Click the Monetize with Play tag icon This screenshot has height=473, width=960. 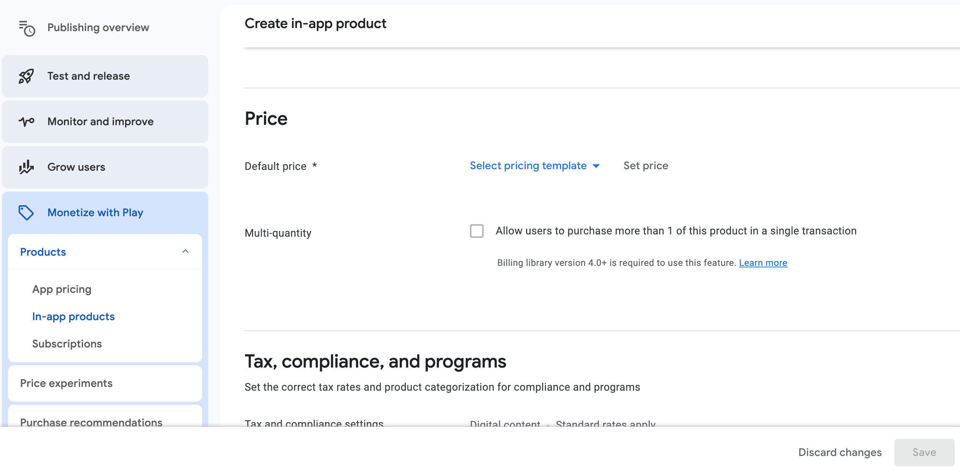tap(26, 212)
